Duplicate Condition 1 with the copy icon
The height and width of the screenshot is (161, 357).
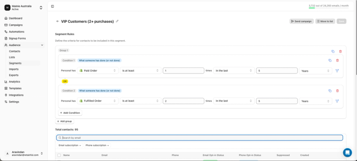point(330,60)
